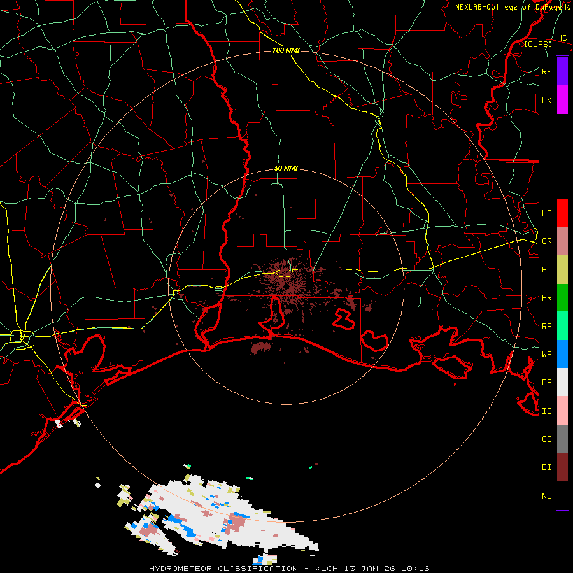The width and height of the screenshot is (573, 573).
Task: Click the UK magenta legend color swatch
Action: (x=562, y=100)
